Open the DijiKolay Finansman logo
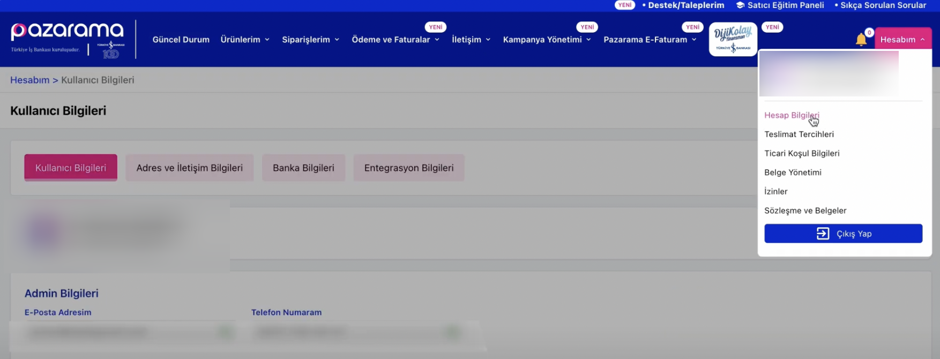 click(733, 39)
